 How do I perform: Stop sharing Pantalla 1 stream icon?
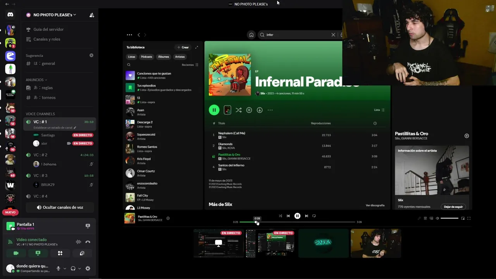(88, 226)
